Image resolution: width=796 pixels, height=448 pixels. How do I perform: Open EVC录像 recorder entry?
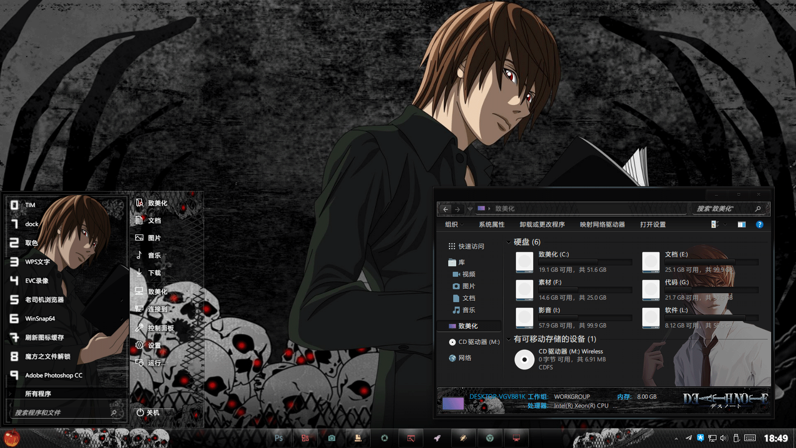tap(66, 281)
